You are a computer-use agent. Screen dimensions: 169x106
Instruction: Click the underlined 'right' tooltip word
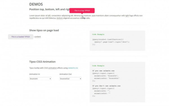pyautogui.click(x=127, y=16)
